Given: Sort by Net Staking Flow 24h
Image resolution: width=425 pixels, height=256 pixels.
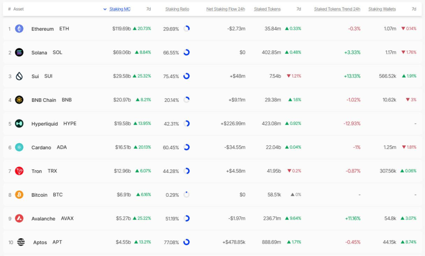Looking at the screenshot, I should pos(225,9).
